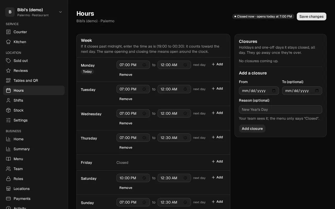Click the Menu open book icon

pyautogui.click(x=8, y=159)
